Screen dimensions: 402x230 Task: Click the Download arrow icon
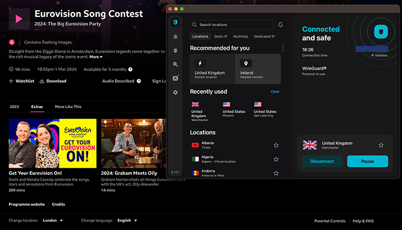(x=42, y=81)
